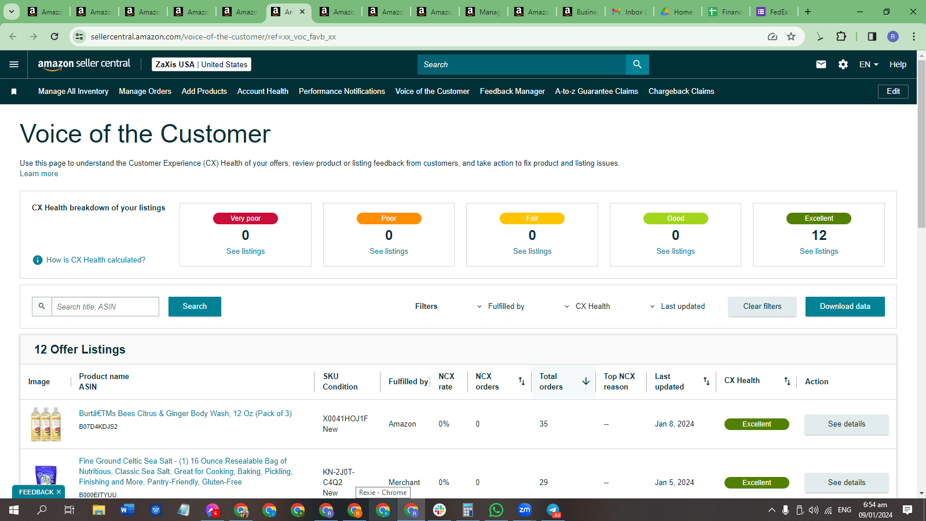
Task: Open Feedback Manager
Action: pos(513,92)
